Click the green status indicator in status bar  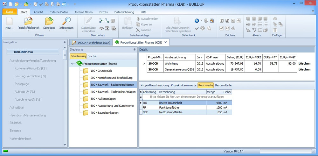pyautogui.click(x=5, y=151)
